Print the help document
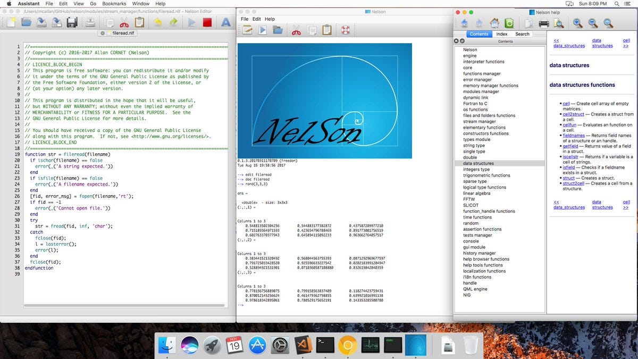 coord(543,23)
